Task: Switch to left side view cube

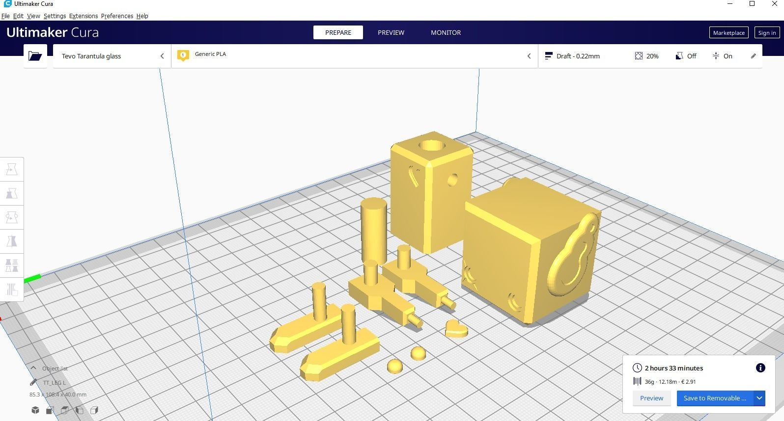Action: pos(79,410)
